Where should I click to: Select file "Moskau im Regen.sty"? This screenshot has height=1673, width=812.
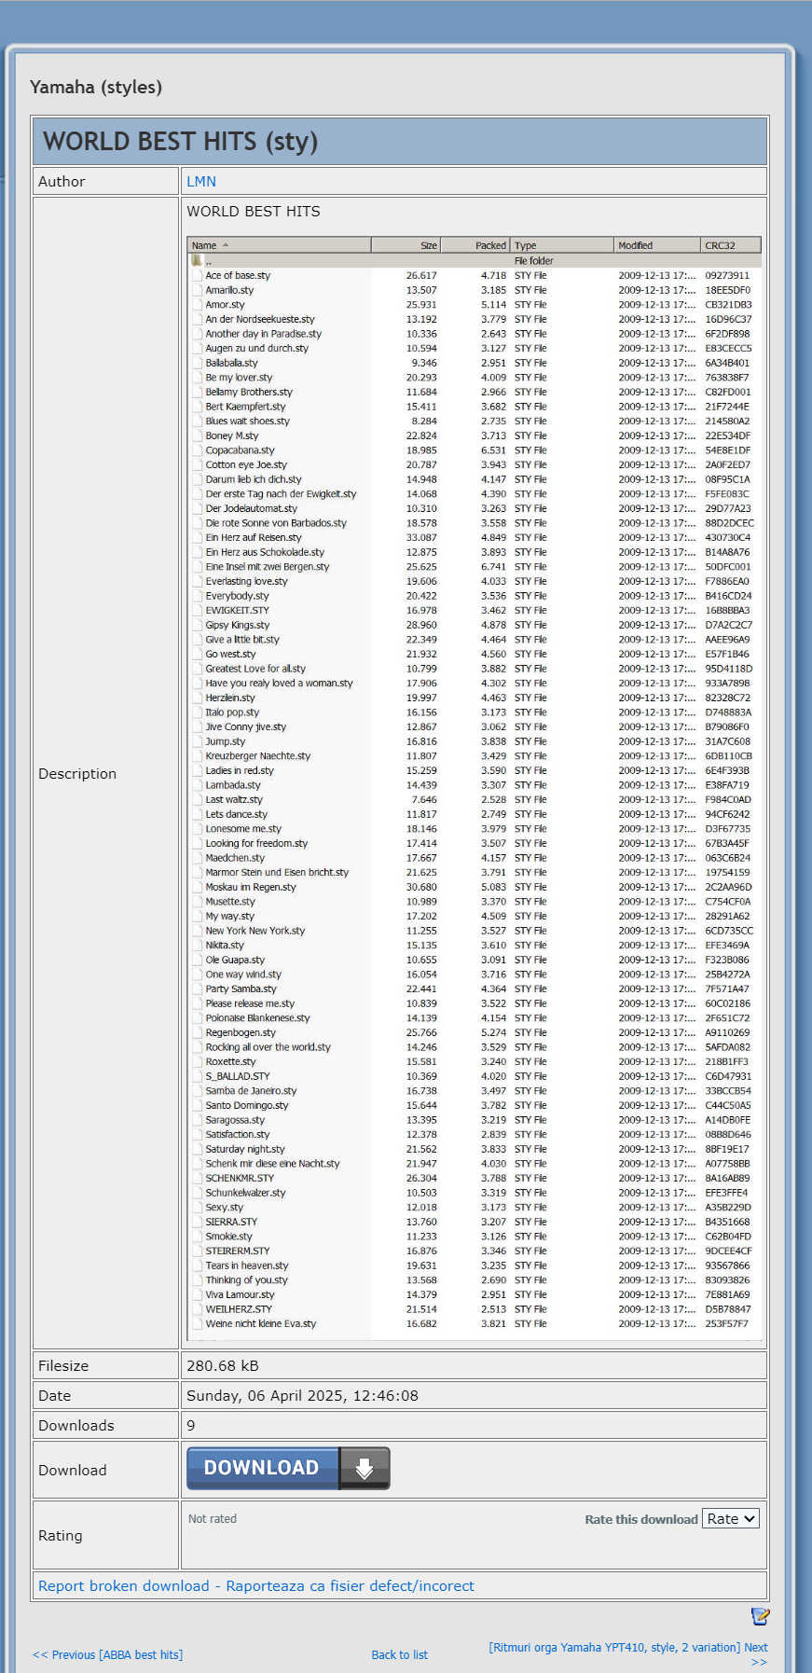[x=251, y=887]
